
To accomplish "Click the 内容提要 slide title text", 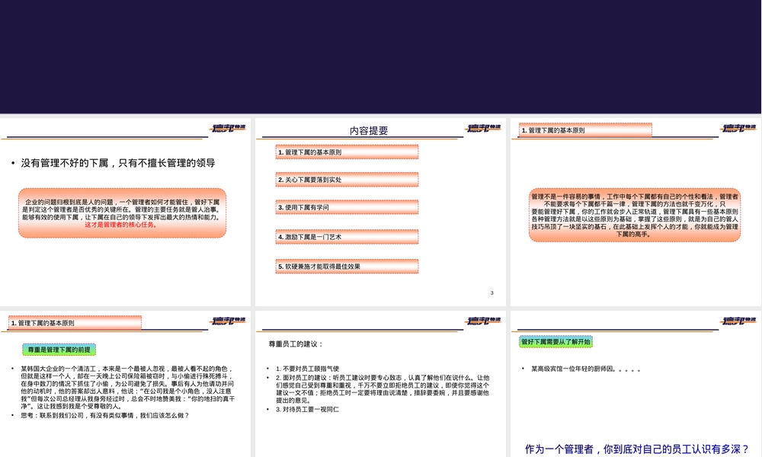I will click(369, 131).
